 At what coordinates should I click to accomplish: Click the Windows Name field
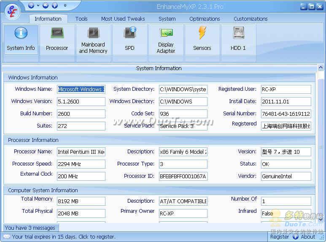[81, 90]
